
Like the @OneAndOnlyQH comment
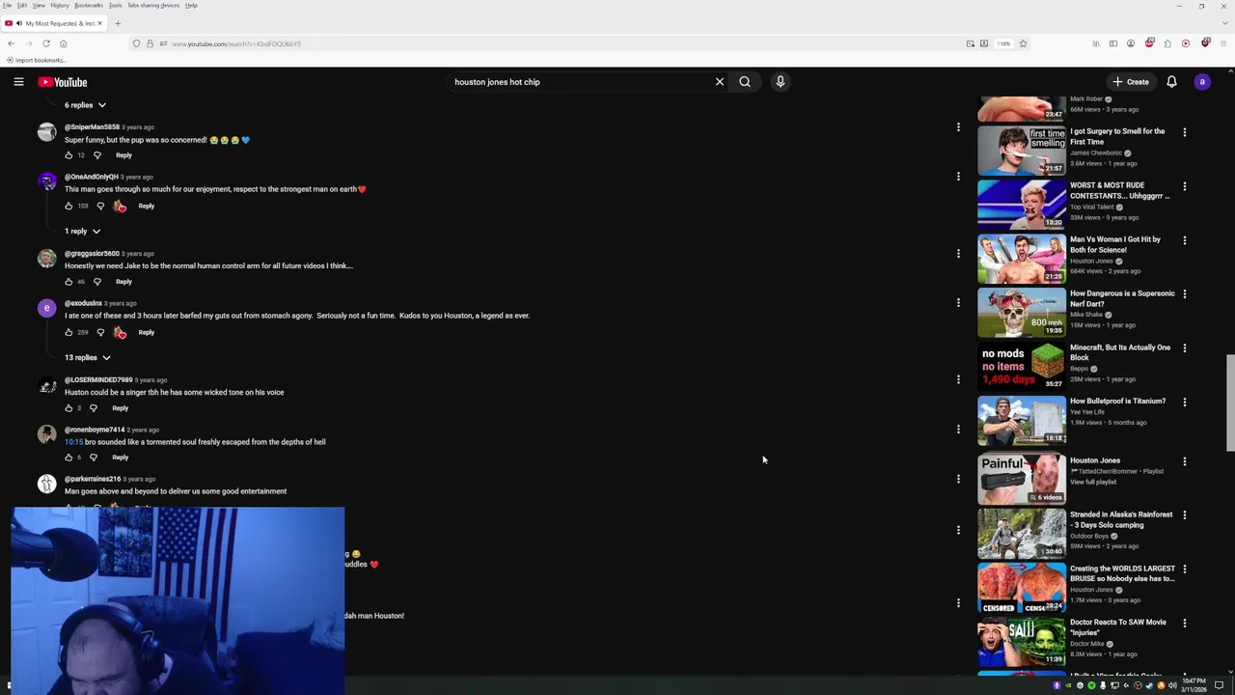click(69, 206)
